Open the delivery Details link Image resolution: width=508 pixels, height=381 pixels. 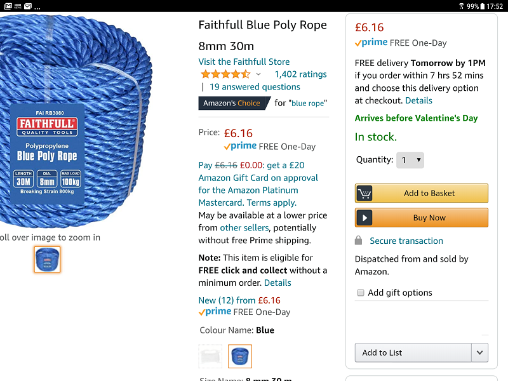click(418, 100)
